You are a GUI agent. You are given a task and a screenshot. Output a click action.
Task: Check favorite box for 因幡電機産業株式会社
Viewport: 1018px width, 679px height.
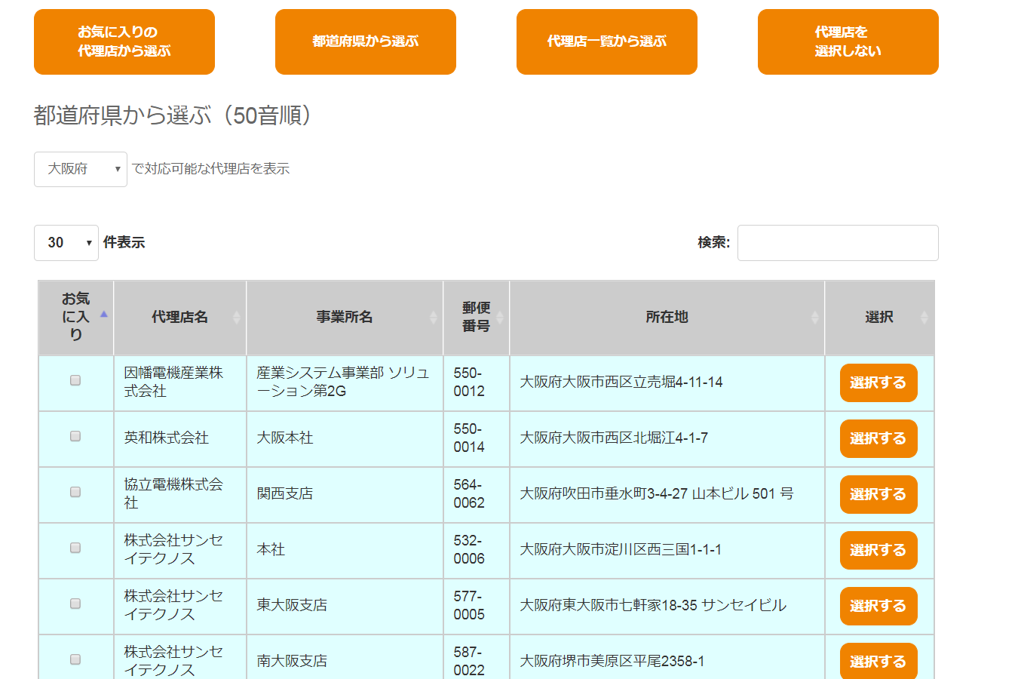point(75,381)
